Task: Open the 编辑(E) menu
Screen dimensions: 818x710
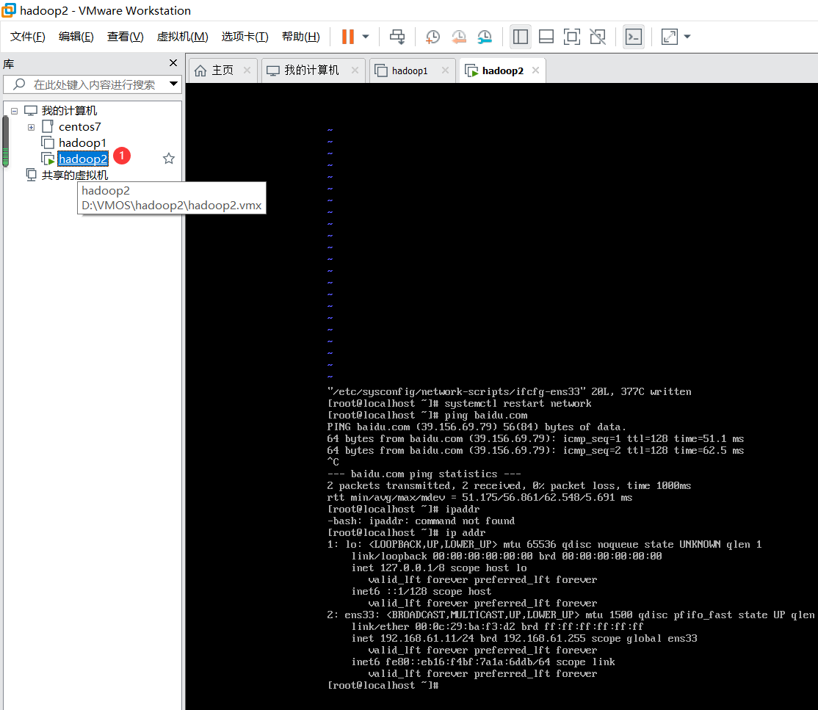Action: [x=76, y=37]
